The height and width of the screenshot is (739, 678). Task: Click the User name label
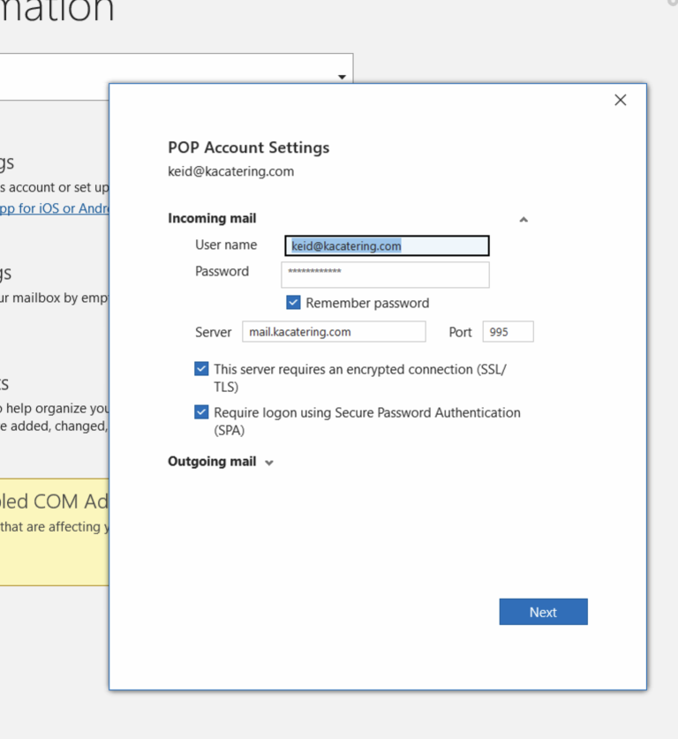(x=226, y=245)
